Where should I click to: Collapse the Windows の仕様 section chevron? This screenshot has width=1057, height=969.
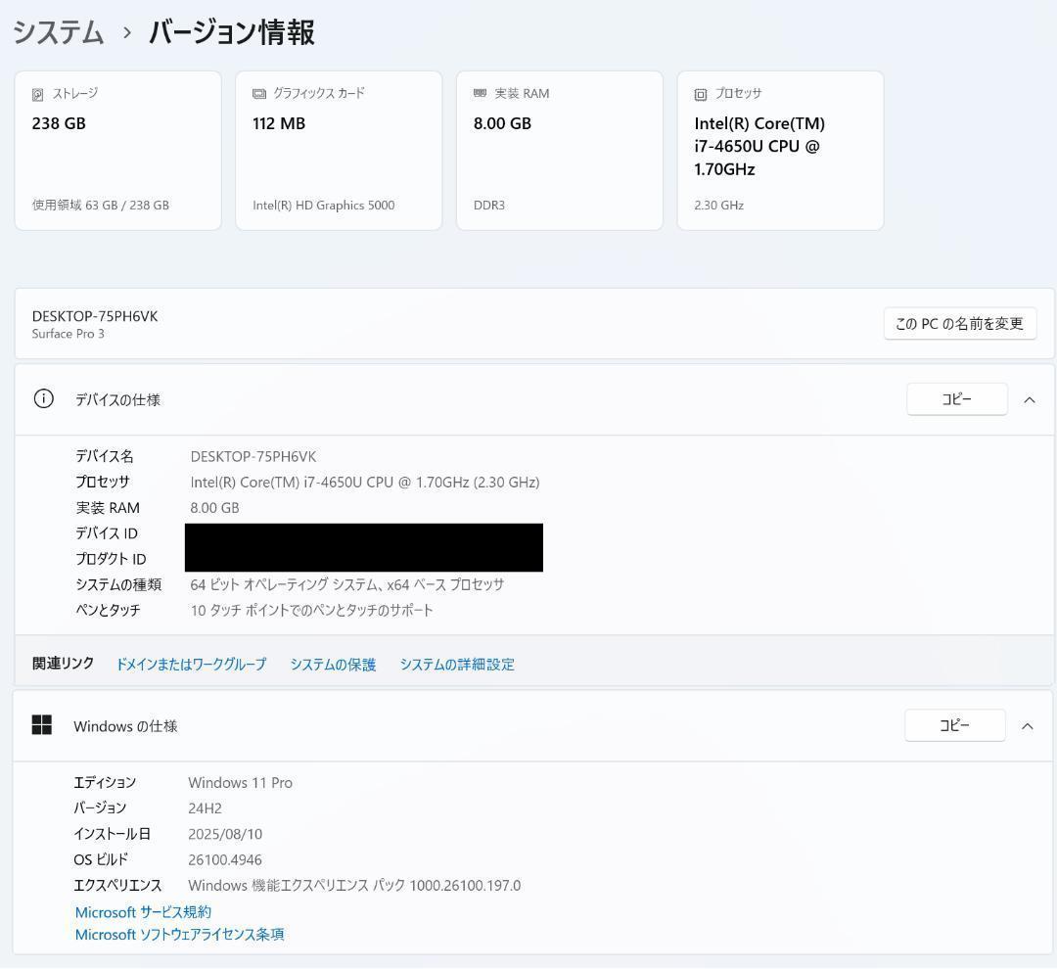[1027, 725]
